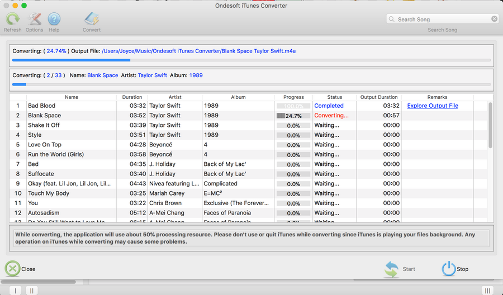Click the Faces of Paranoia album cell for Autosadism
503x295 pixels.
coord(227,213)
